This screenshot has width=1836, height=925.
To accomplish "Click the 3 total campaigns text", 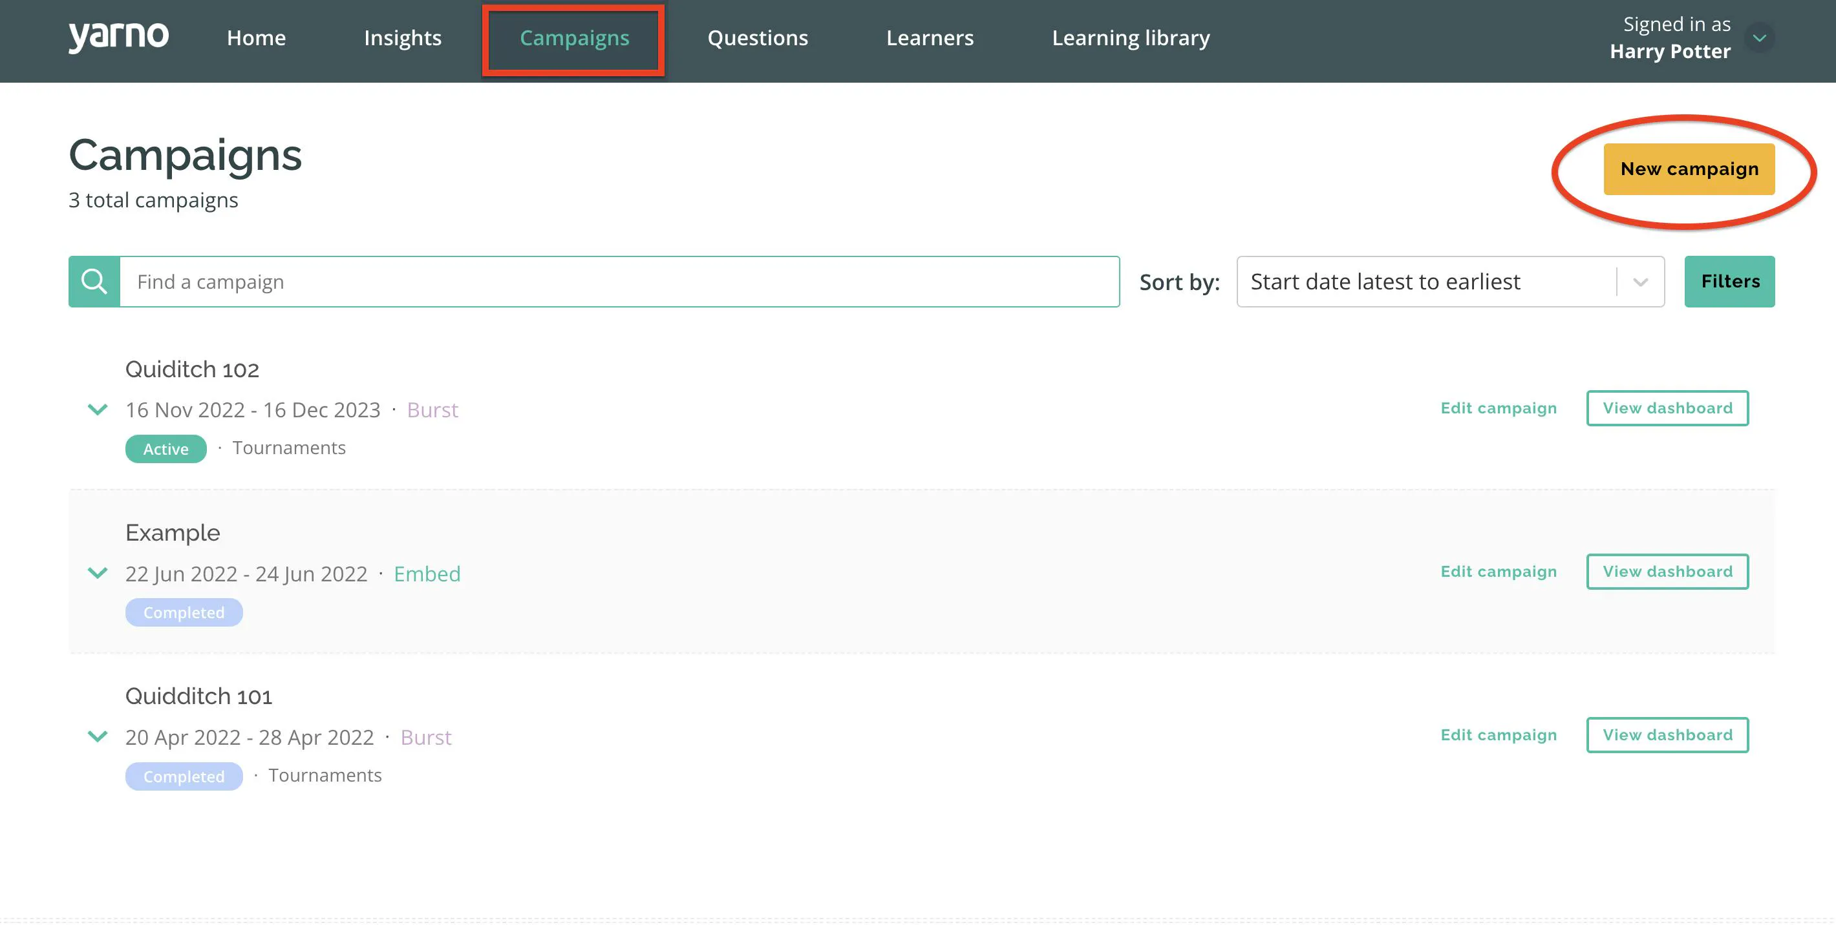I will (153, 200).
